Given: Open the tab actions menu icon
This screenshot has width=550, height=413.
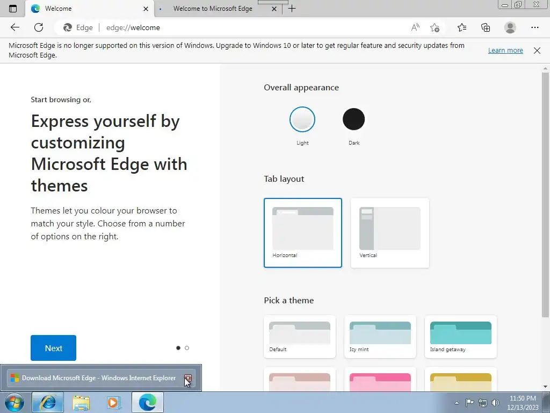Looking at the screenshot, I should [13, 9].
